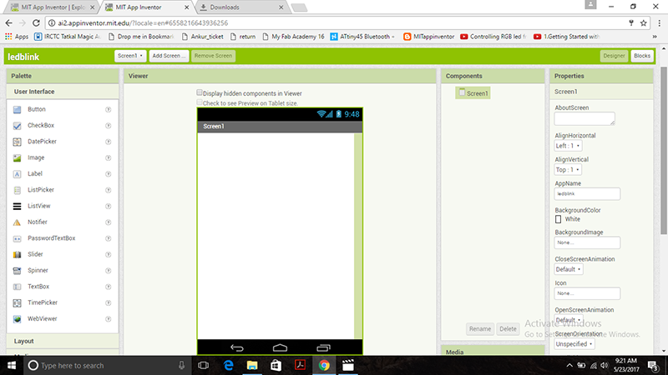Open the ScreenOrientation Unspecified dropdown
This screenshot has width=668, height=375.
coord(574,344)
